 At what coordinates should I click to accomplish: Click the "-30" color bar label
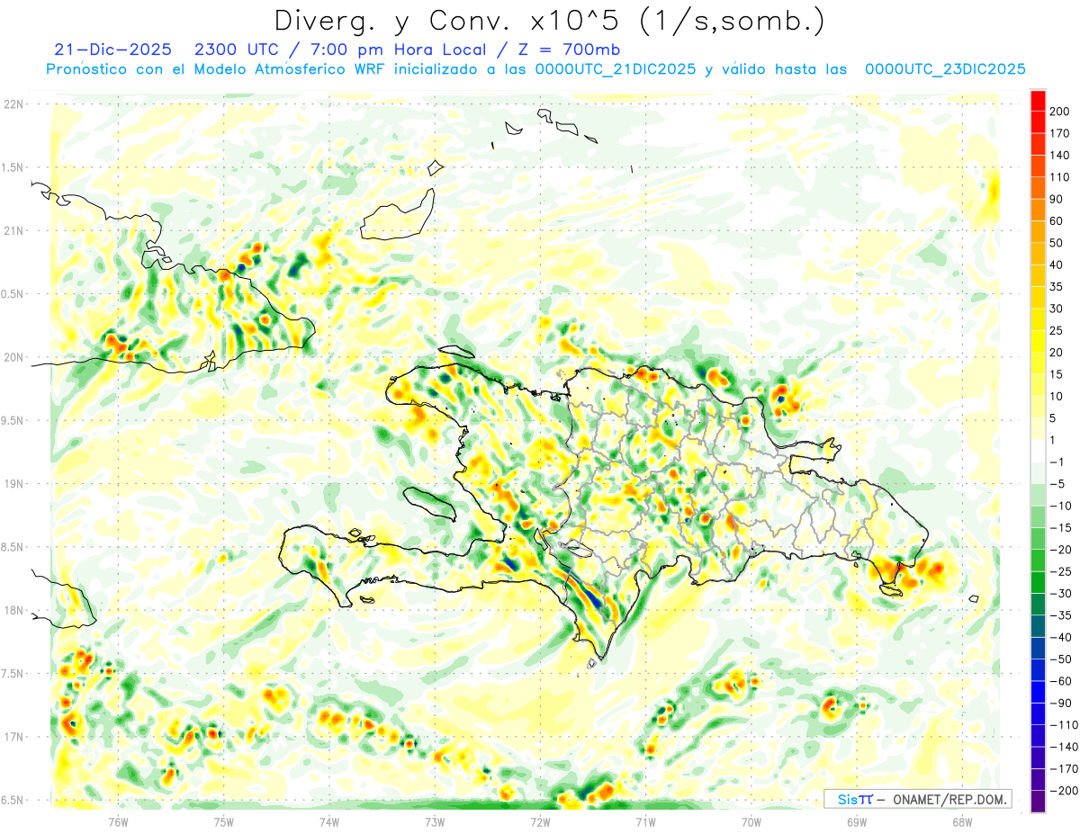pyautogui.click(x=1060, y=593)
